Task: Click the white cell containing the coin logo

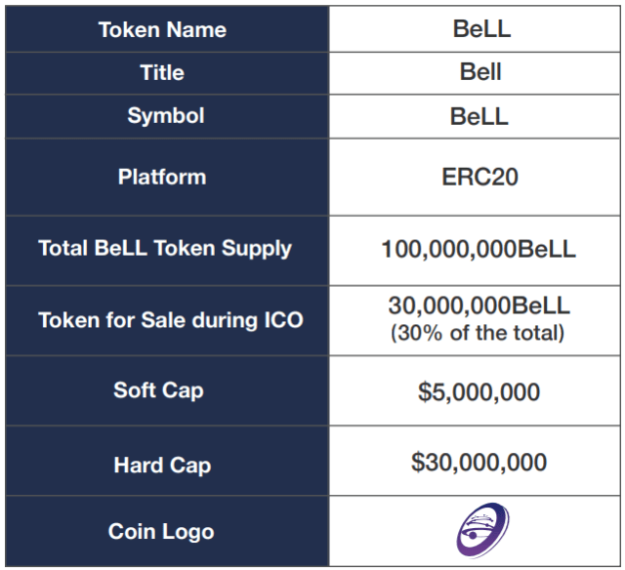Action: coord(475,531)
